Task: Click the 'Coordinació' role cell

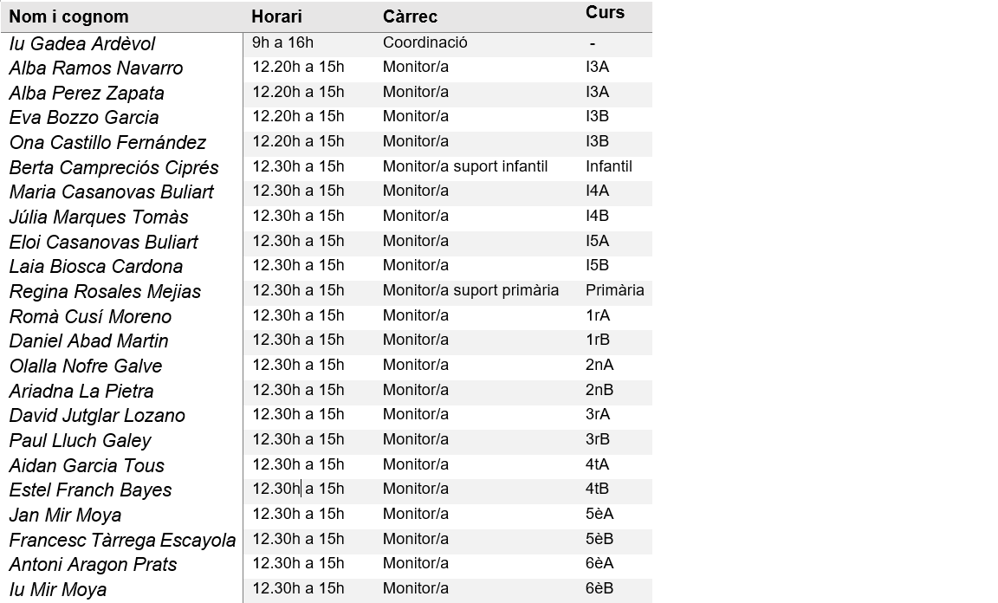Action: point(424,42)
